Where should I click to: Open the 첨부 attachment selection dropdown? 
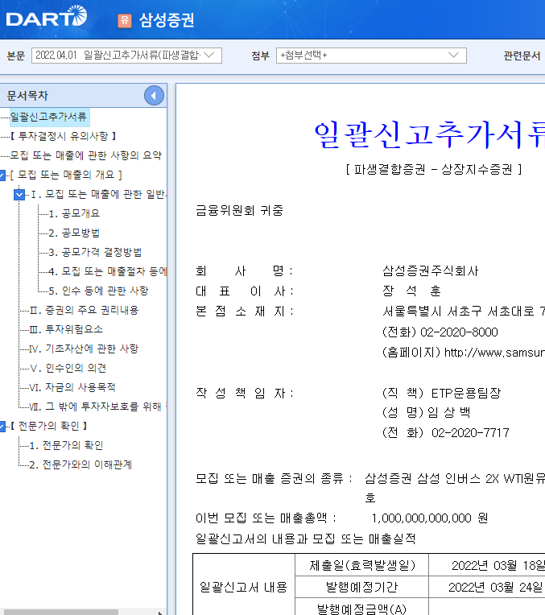click(371, 56)
